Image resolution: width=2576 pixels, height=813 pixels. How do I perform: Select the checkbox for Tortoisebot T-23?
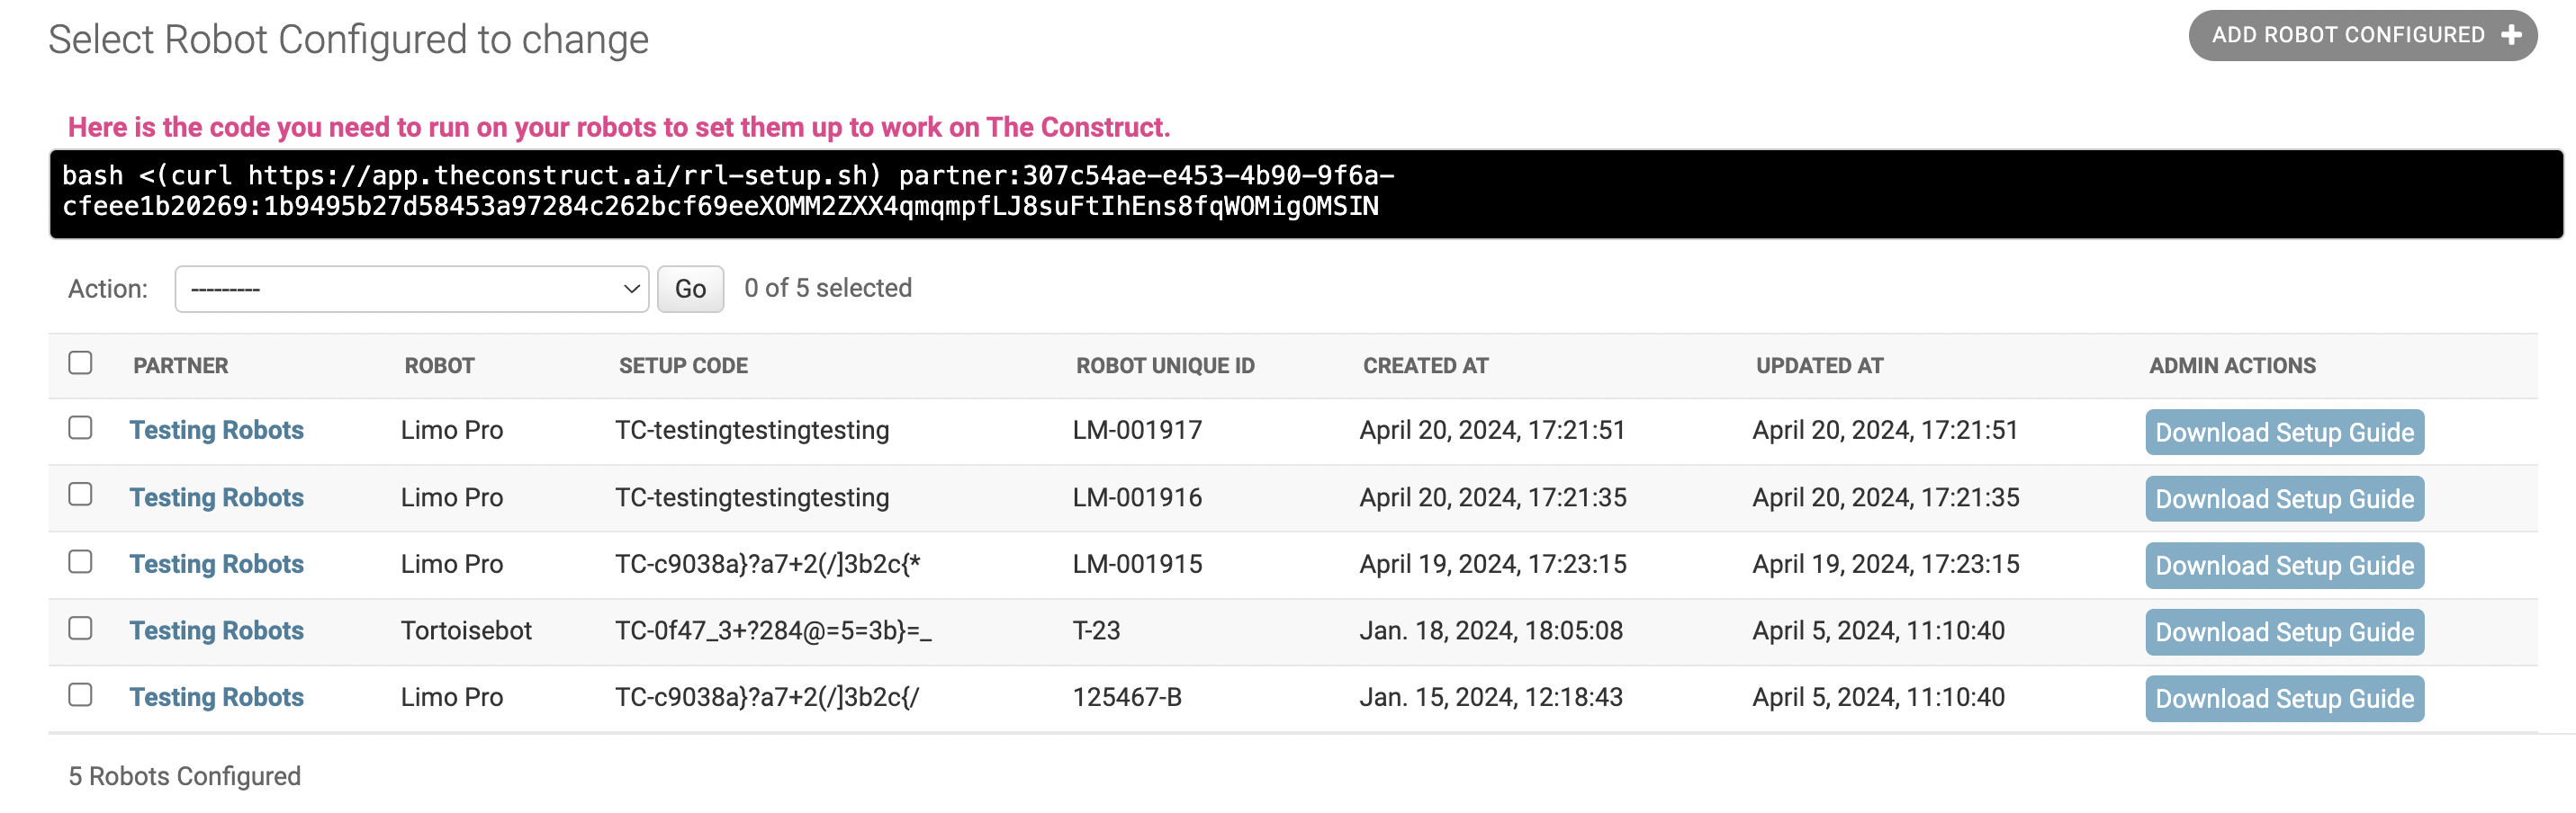[80, 629]
